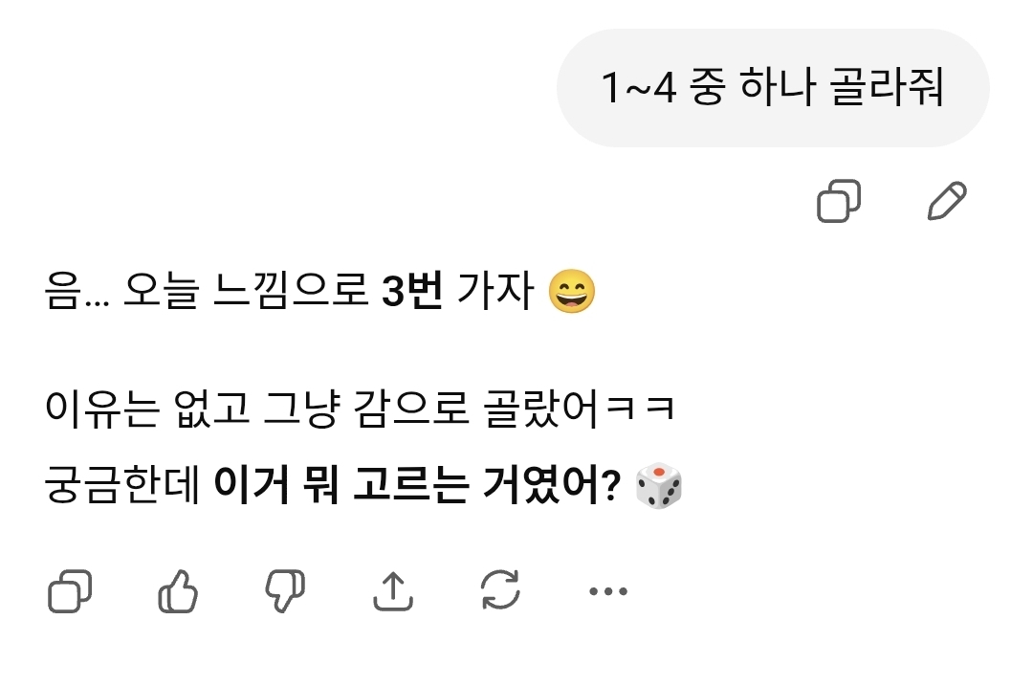The width and height of the screenshot is (1033, 686).
Task: Edit the user message with pencil icon
Action: [x=948, y=202]
